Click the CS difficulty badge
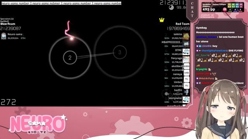Viewport: 248px width, 139px height. click(x=229, y=5)
